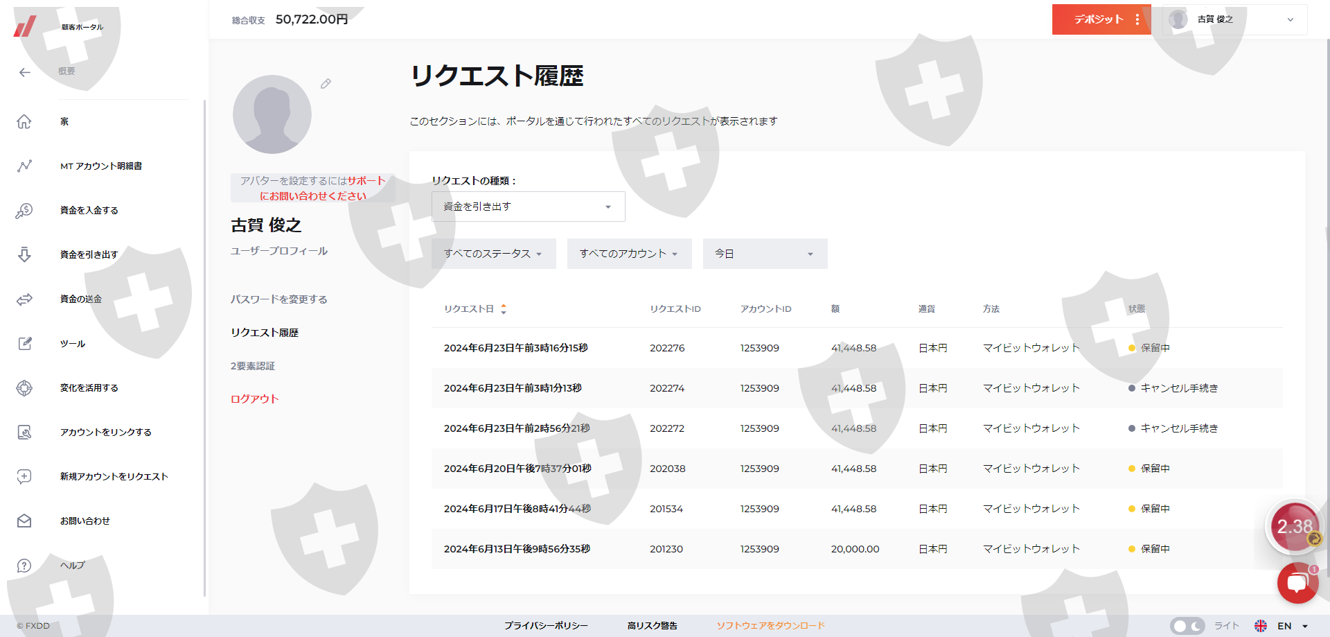Screen dimensions: 1330x637
Task: Select 2要素認証 in the profile menu
Action: click(253, 366)
